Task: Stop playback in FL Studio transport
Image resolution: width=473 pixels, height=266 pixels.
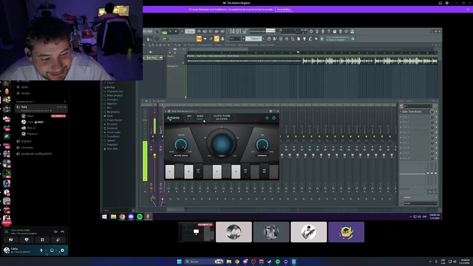Action: point(176,31)
